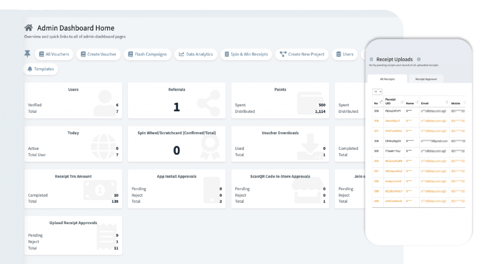Go to Data Analytics page
This screenshot has width=481, height=264.
pyautogui.click(x=195, y=54)
